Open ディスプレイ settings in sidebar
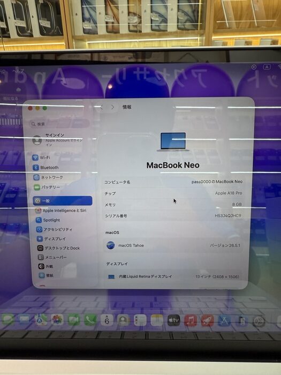 [51, 239]
